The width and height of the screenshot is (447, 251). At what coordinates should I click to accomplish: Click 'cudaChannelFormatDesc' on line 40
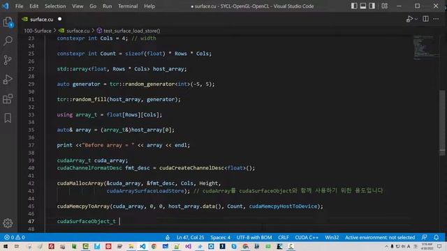pyautogui.click(x=89, y=168)
